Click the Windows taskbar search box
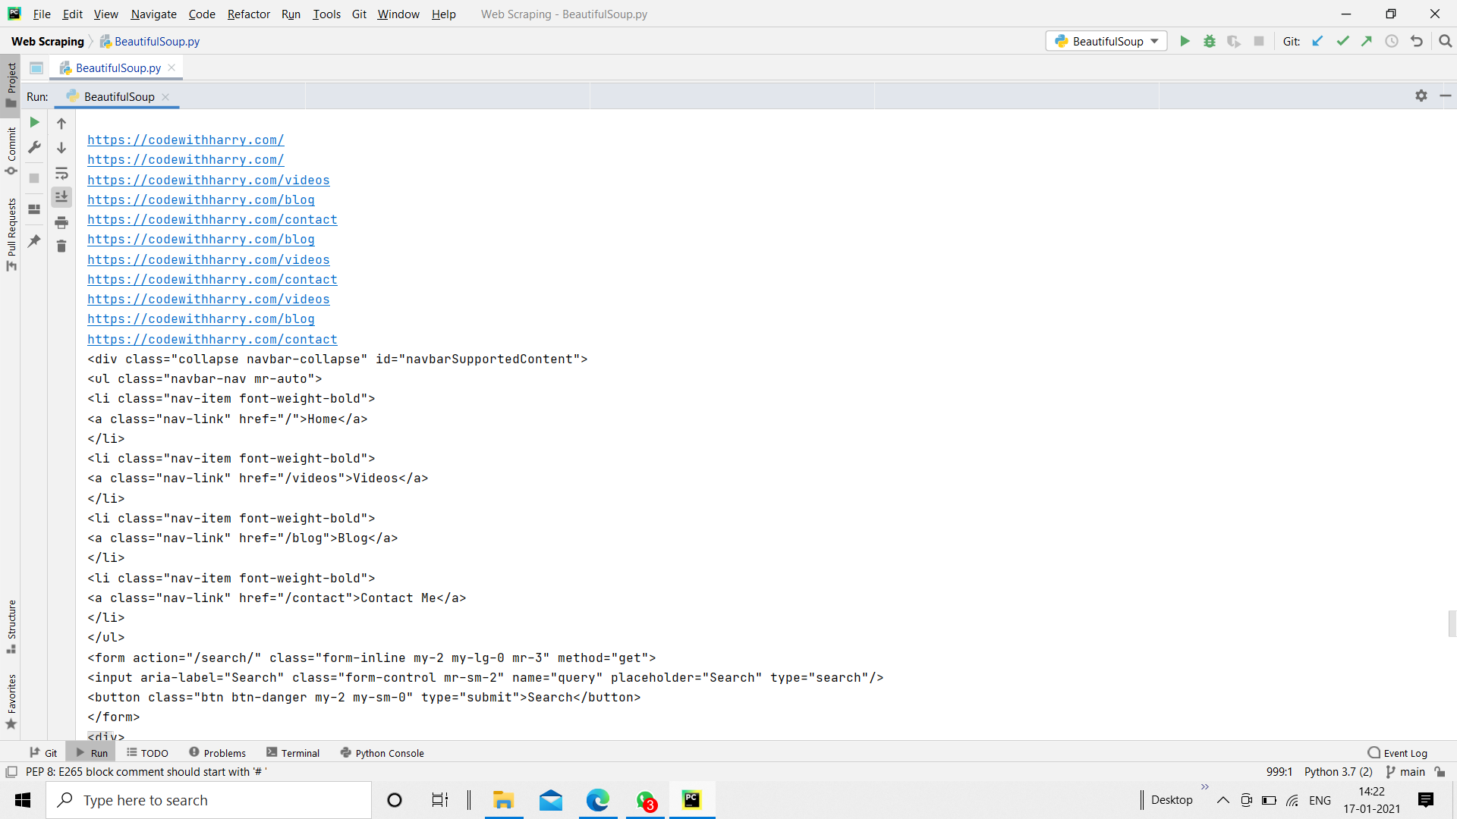 point(209,800)
